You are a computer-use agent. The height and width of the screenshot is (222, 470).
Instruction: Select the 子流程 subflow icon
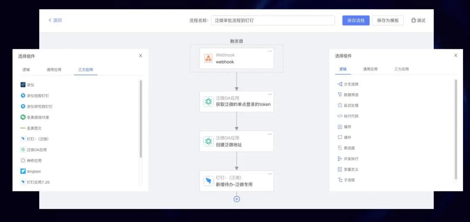click(339, 180)
